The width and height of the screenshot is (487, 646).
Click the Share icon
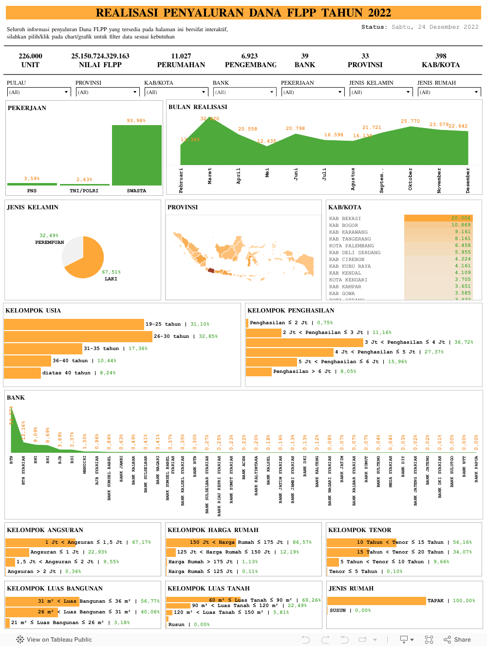[x=457, y=640]
